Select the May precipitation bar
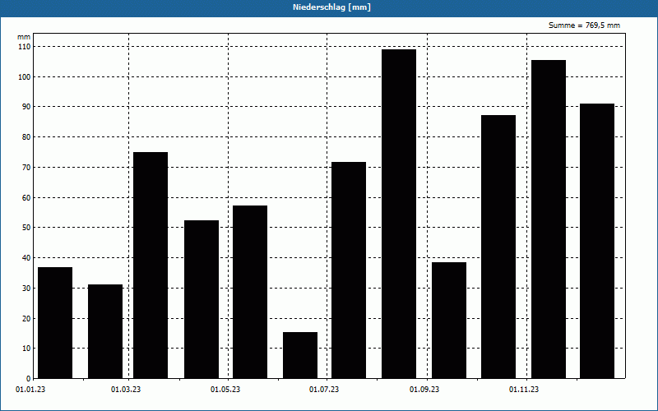 (x=250, y=292)
